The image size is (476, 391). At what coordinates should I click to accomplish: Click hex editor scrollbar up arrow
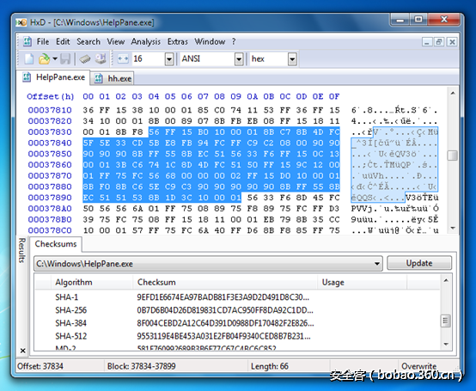point(453,93)
